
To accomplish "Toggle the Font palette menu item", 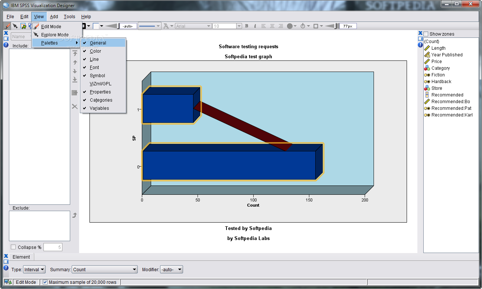I will (x=103, y=67).
